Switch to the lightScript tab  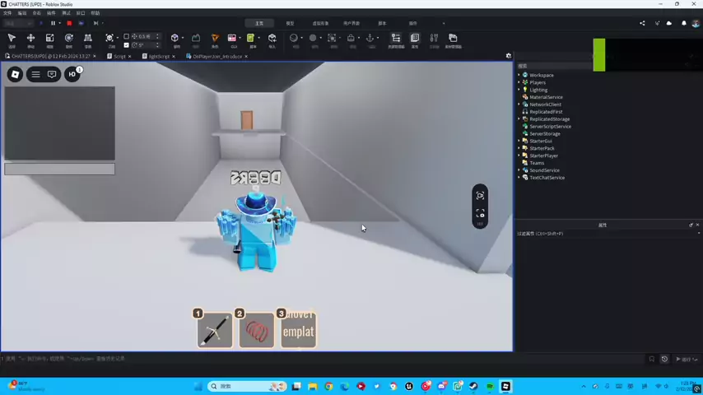158,57
